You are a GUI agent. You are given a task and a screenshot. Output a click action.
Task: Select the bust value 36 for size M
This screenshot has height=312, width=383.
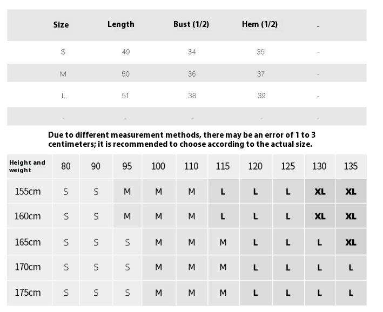[x=192, y=74]
